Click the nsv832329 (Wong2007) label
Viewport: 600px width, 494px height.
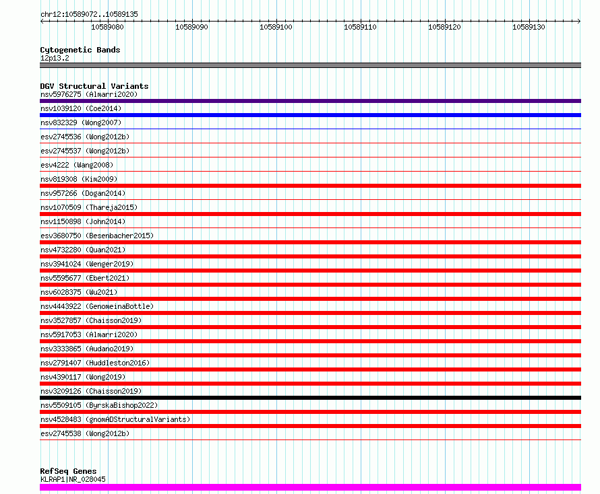click(x=81, y=122)
